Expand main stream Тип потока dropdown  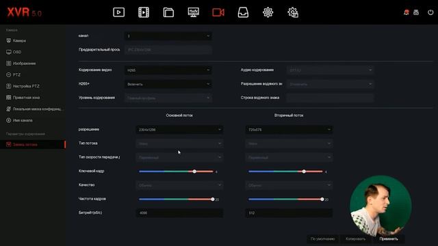[179, 143]
